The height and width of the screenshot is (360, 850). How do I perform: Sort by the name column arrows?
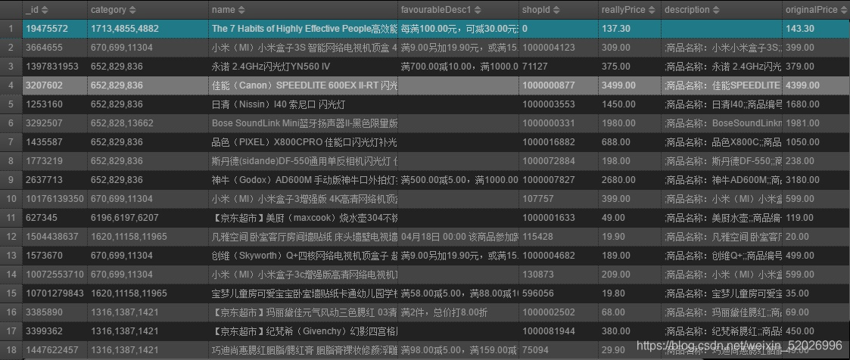(241, 10)
